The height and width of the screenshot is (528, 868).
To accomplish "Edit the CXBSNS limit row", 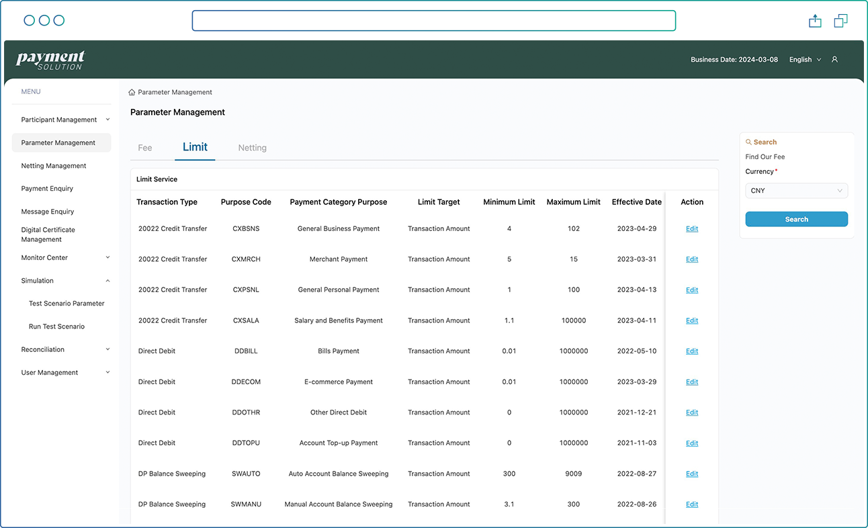I will [x=692, y=229].
